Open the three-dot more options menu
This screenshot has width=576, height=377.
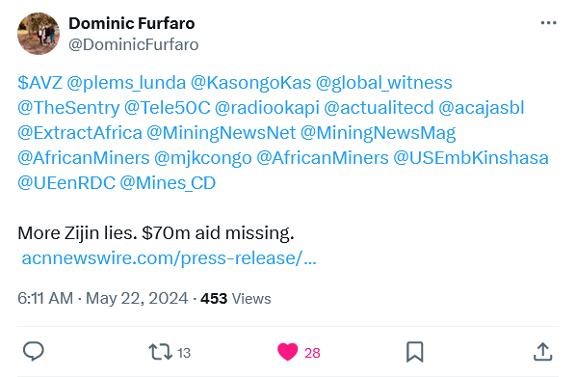click(x=548, y=23)
